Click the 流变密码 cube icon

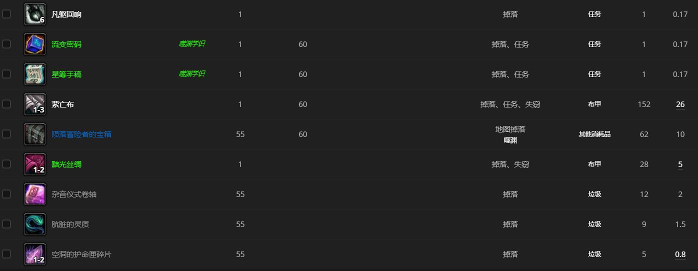(x=35, y=44)
